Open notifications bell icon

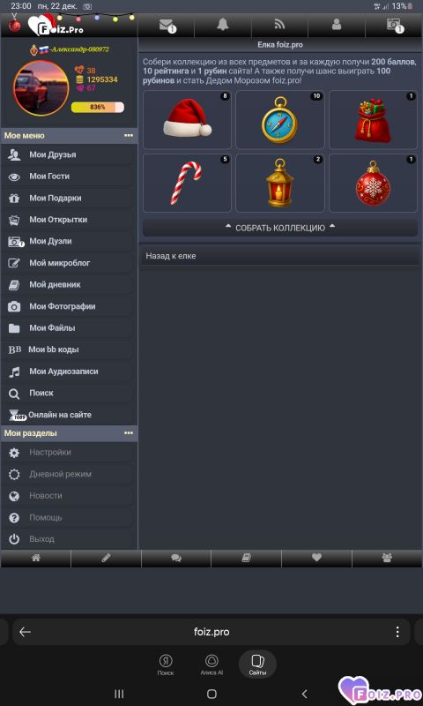(222, 25)
